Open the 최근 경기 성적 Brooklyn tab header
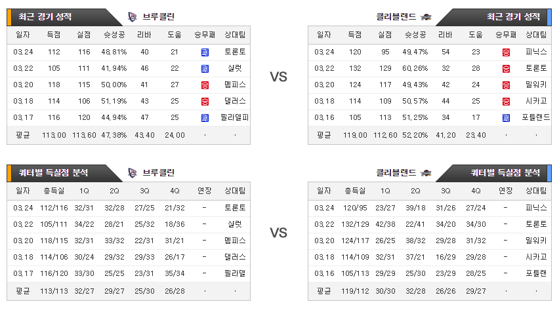Image resolution: width=559 pixels, height=312 pixels. pos(45,17)
